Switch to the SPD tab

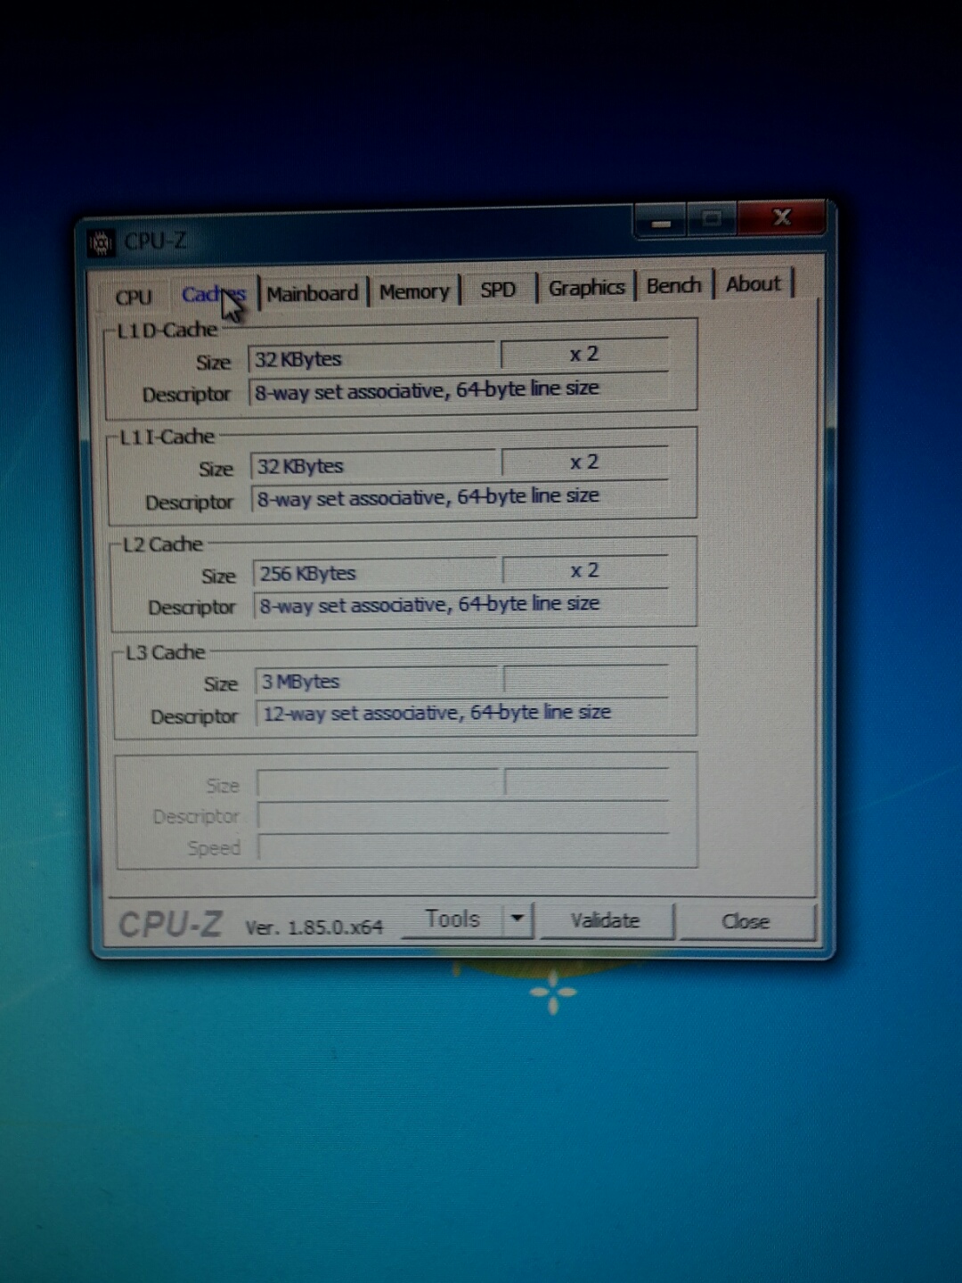[x=498, y=290]
